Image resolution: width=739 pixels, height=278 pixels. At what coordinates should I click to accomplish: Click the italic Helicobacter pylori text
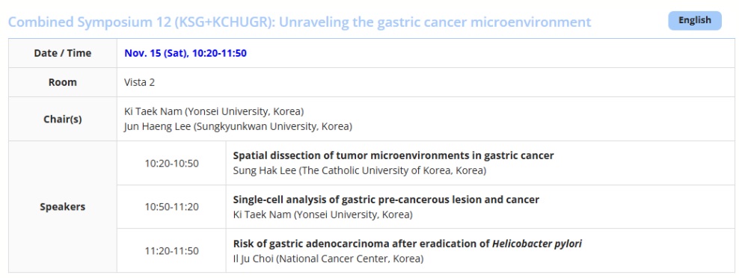click(x=537, y=244)
